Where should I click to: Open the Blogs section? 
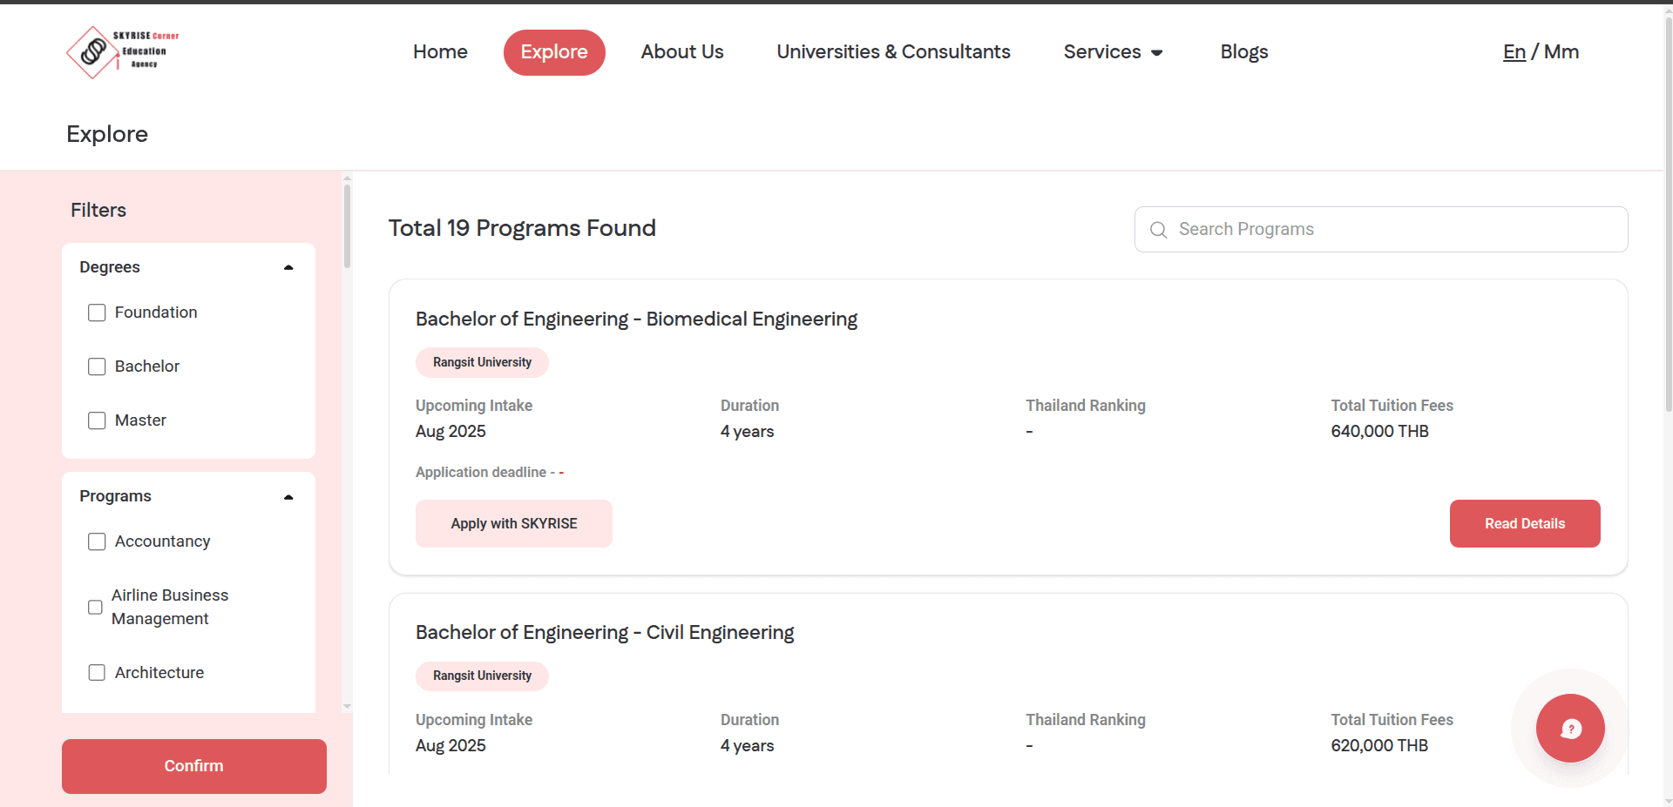(1243, 52)
